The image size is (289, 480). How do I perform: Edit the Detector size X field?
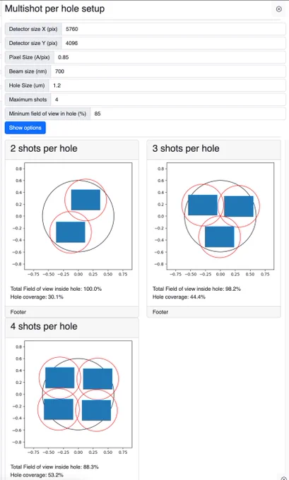173,29
